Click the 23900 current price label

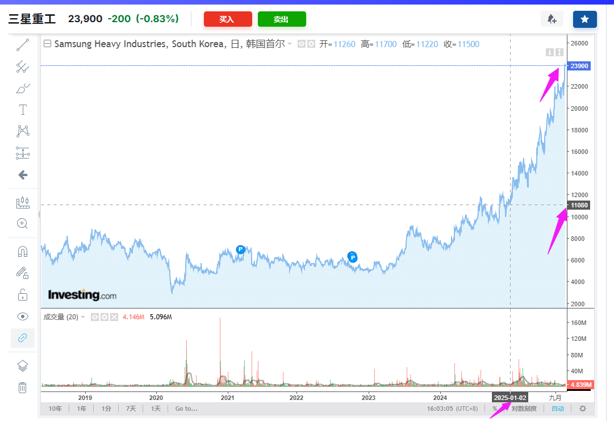tap(579, 66)
